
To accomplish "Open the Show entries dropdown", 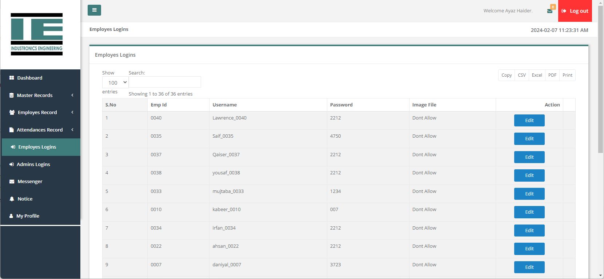I will pos(115,82).
